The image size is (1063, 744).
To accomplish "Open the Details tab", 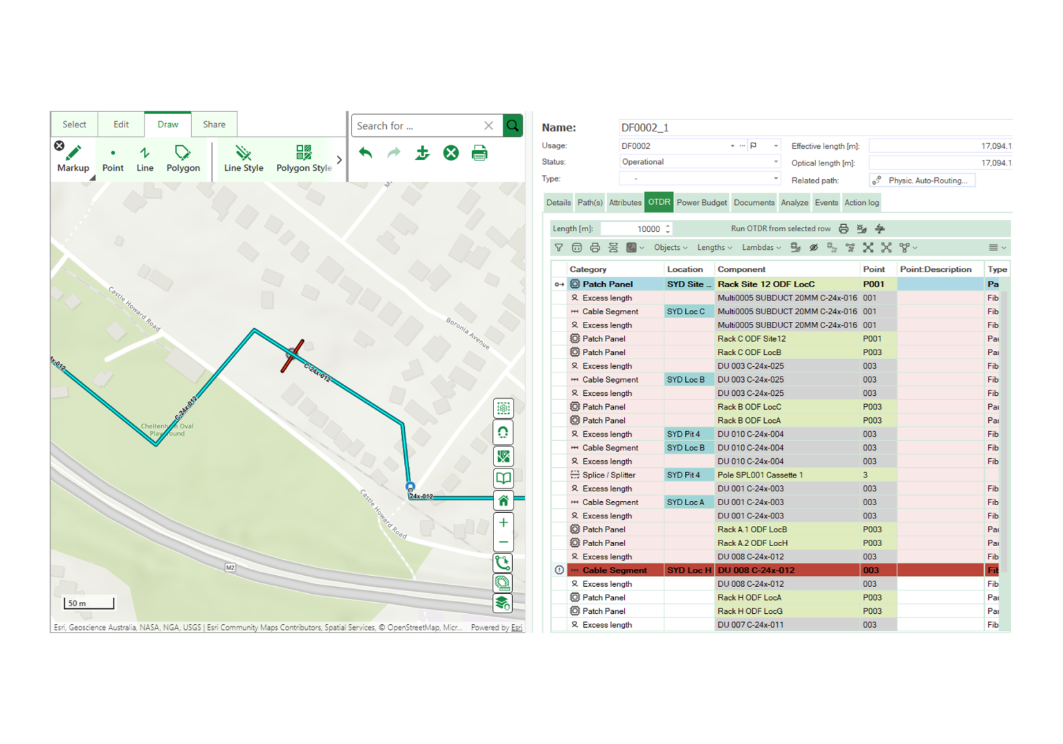I will tap(558, 203).
